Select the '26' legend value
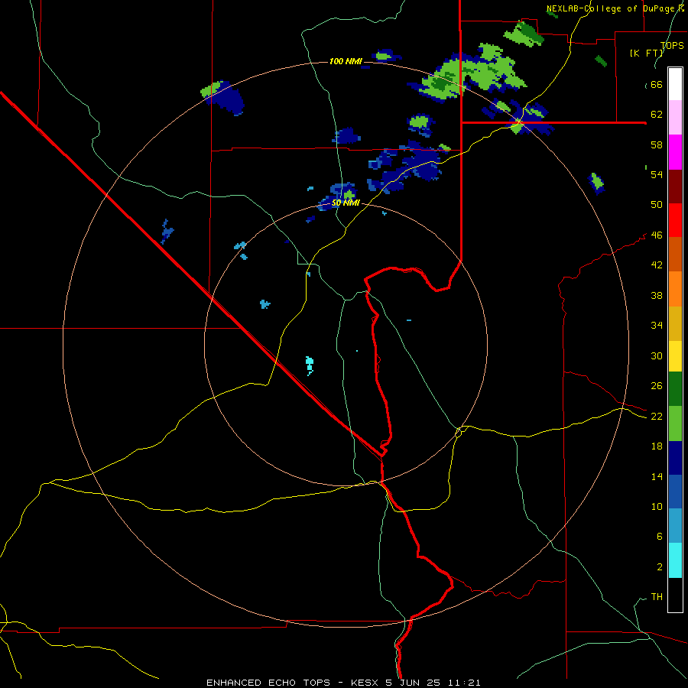This screenshot has height=688, width=688. 657,386
